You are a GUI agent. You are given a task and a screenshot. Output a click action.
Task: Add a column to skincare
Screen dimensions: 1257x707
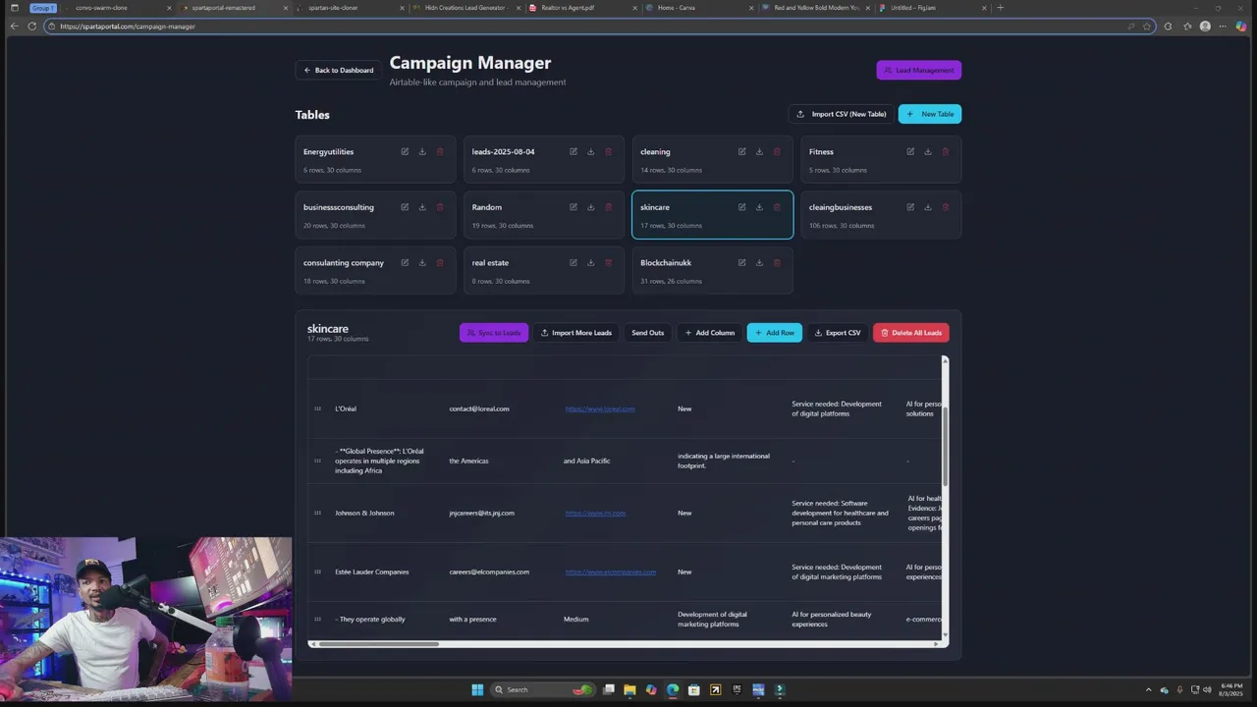coord(709,333)
